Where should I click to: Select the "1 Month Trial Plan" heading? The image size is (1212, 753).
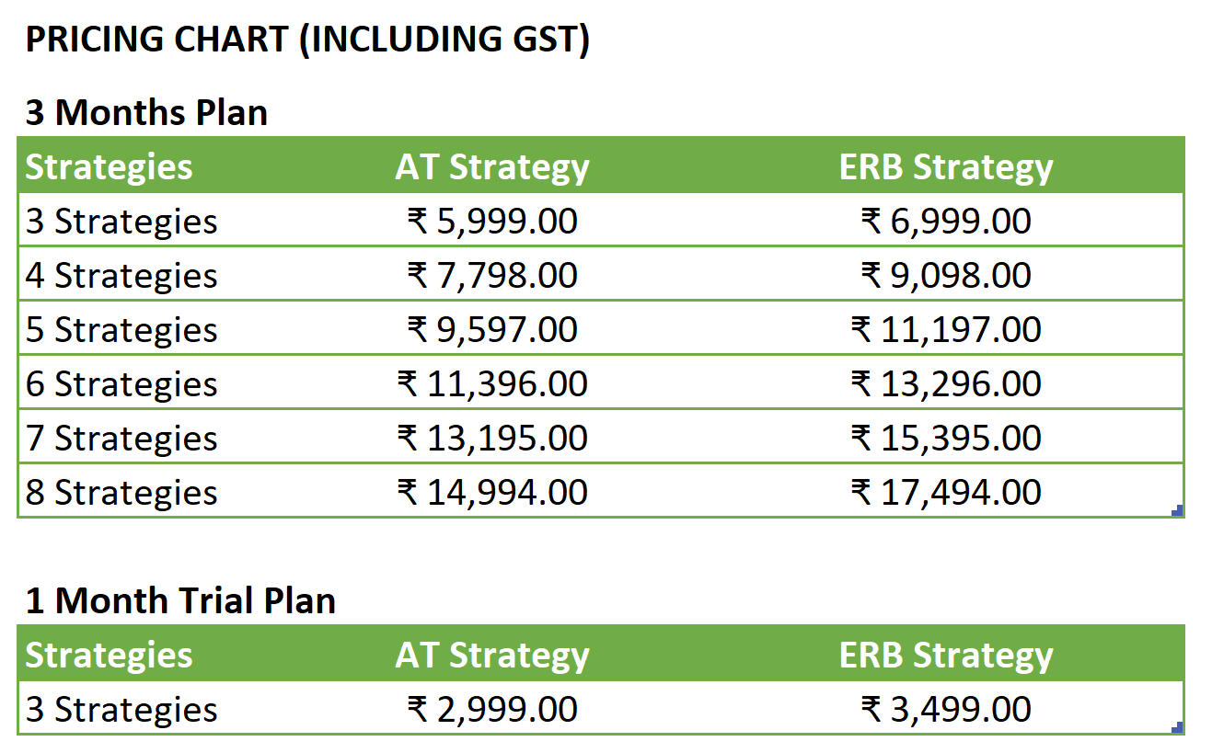(180, 601)
